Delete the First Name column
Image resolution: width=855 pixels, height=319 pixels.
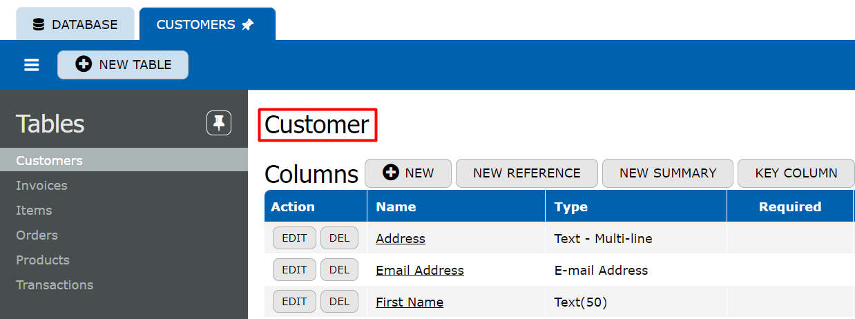click(x=339, y=302)
